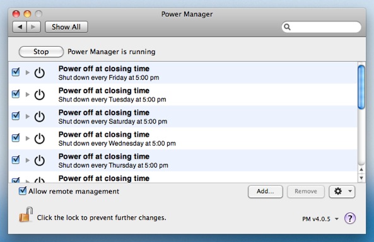Click the power icon of the Tuesday event
Image resolution: width=374 pixels, height=242 pixels.
[x=39, y=95]
